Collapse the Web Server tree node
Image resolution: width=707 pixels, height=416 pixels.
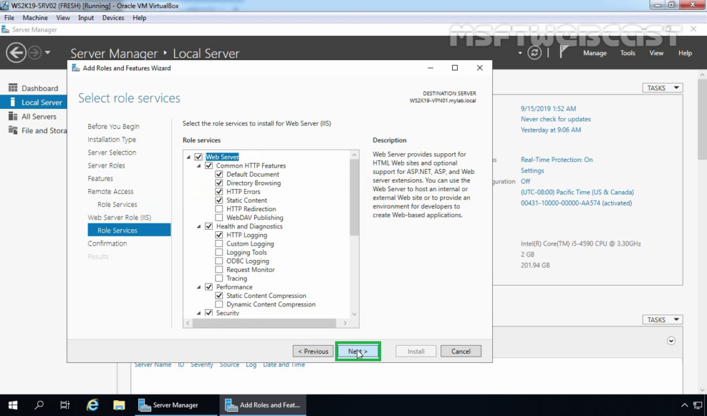pos(188,157)
